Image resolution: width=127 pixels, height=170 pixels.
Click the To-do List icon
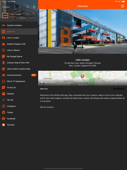coord(4,87)
